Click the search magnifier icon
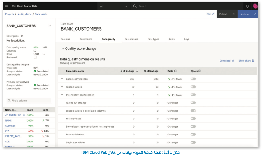This screenshot has height=157, width=262. [135, 6]
